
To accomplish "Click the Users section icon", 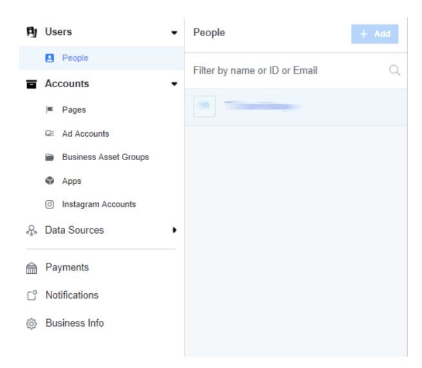I will point(31,32).
